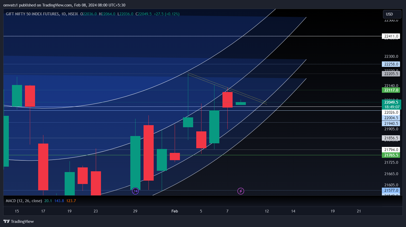
Task: Click the small green candle after Feb 7
Action: coord(241,103)
